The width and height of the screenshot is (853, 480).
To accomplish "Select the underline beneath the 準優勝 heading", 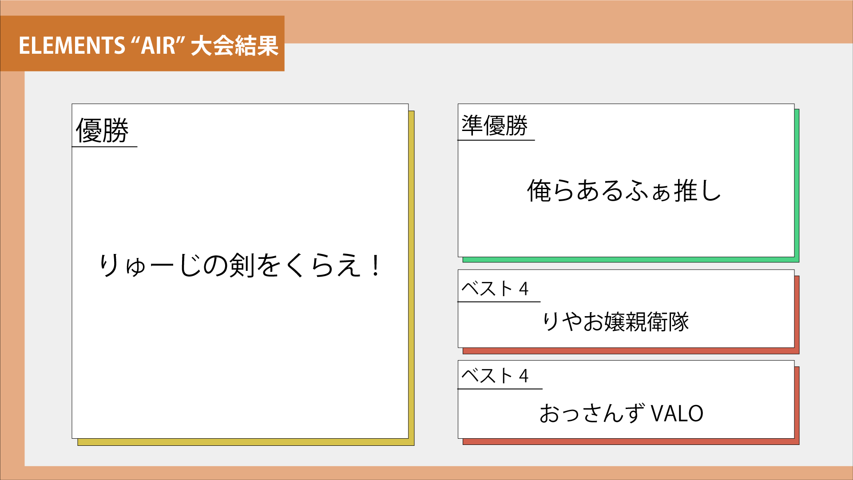I will tap(496, 140).
